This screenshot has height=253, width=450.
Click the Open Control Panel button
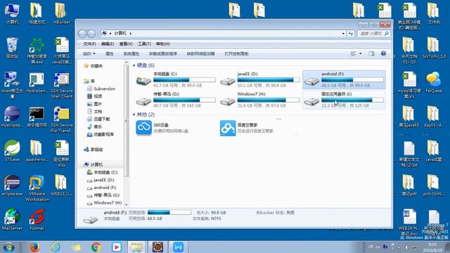[x=236, y=53]
